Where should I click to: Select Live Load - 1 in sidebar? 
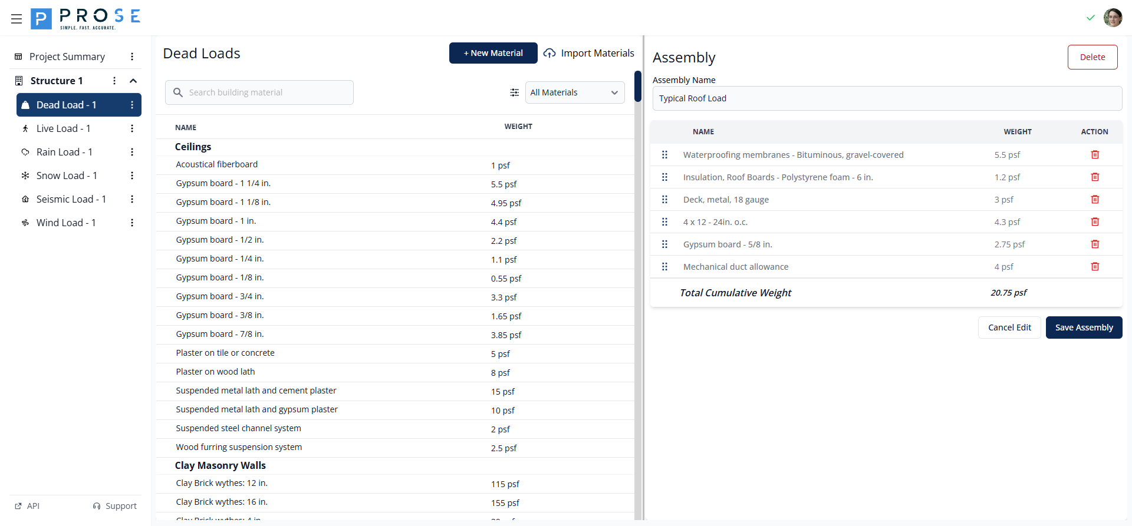[x=64, y=128]
